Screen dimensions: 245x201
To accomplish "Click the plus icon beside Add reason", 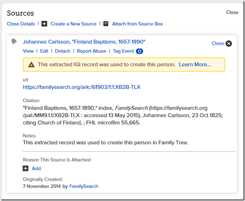I will (x=26, y=169).
